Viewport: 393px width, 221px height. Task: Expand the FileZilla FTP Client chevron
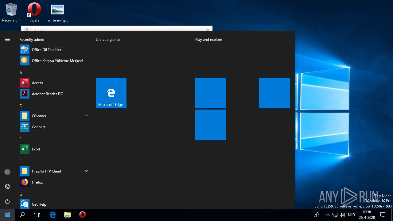pos(87,171)
